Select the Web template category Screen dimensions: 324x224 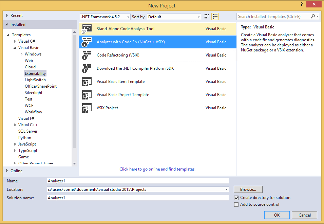(29, 61)
